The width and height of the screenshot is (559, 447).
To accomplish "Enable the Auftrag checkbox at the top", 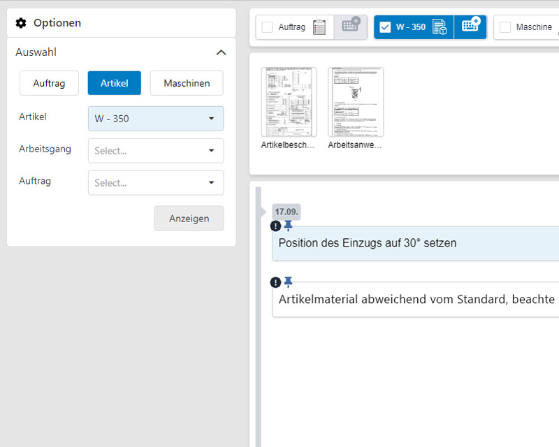I will click(266, 27).
